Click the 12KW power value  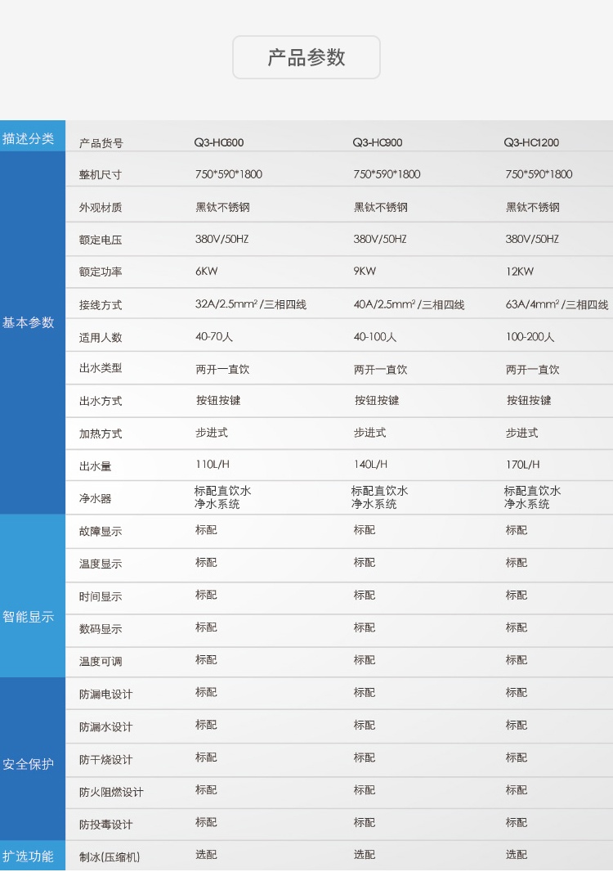[520, 272]
